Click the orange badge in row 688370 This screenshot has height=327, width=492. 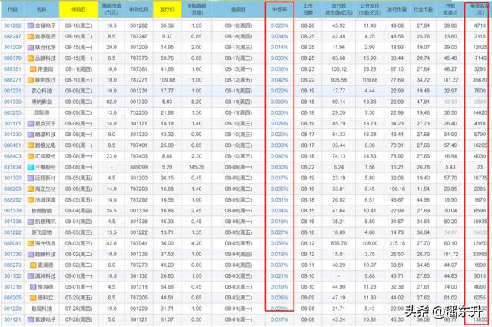(x=31, y=58)
